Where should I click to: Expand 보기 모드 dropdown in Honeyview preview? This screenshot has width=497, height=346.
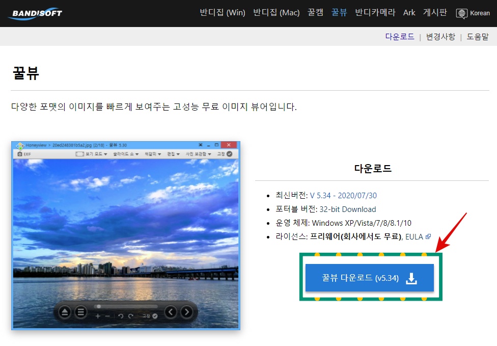pyautogui.click(x=92, y=154)
